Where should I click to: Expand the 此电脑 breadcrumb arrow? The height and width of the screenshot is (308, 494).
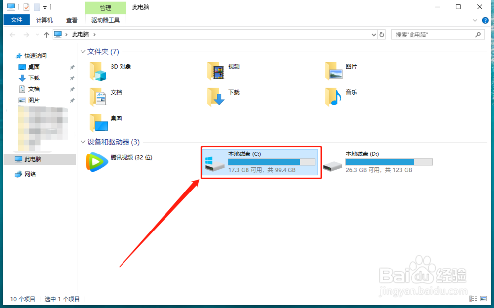94,35
